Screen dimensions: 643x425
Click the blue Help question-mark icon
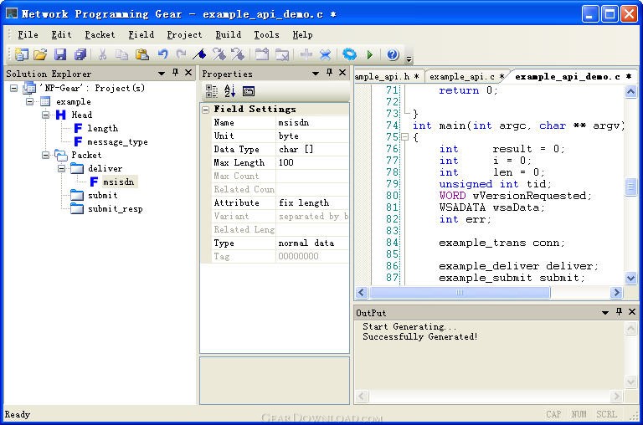pos(393,54)
